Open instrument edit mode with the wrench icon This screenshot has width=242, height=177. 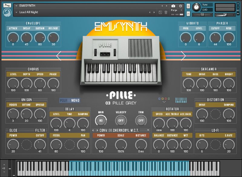pos(7,6)
